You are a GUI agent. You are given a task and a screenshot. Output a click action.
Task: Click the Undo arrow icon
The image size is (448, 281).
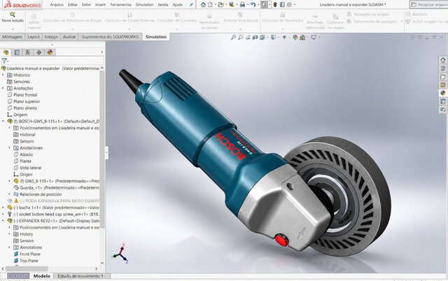pos(253,5)
